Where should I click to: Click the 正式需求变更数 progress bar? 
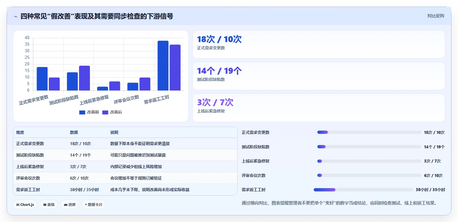point(369,132)
